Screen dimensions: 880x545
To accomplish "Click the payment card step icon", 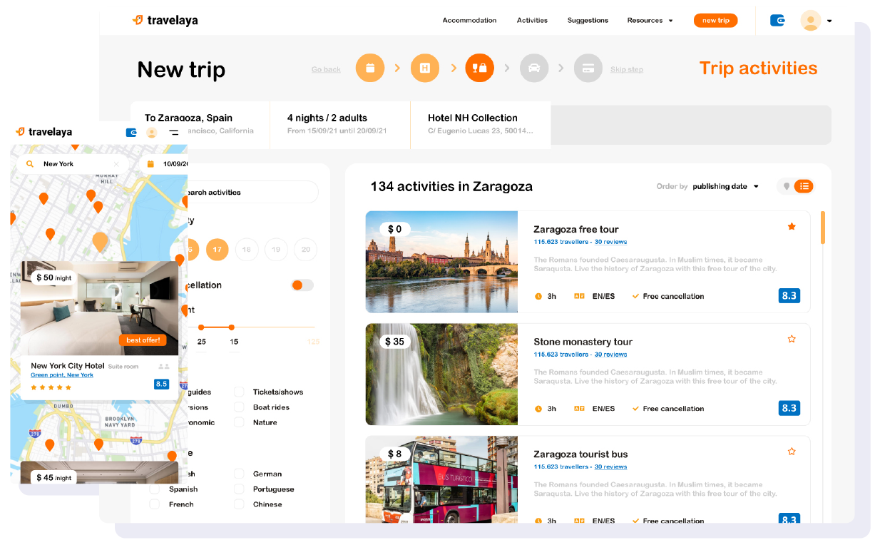I will 588,68.
